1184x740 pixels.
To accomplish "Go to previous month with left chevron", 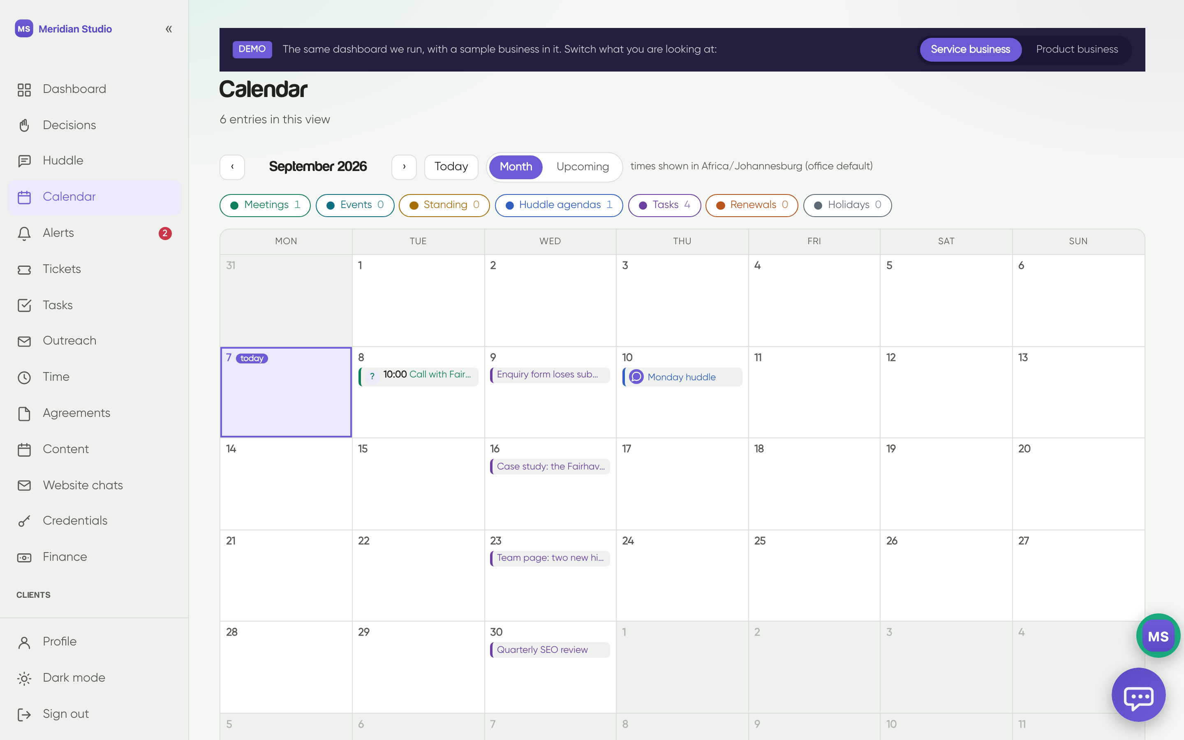I will point(232,167).
